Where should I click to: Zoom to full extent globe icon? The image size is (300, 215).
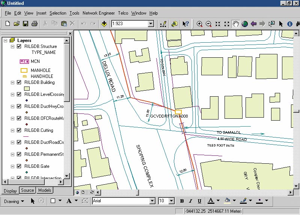[245, 24]
